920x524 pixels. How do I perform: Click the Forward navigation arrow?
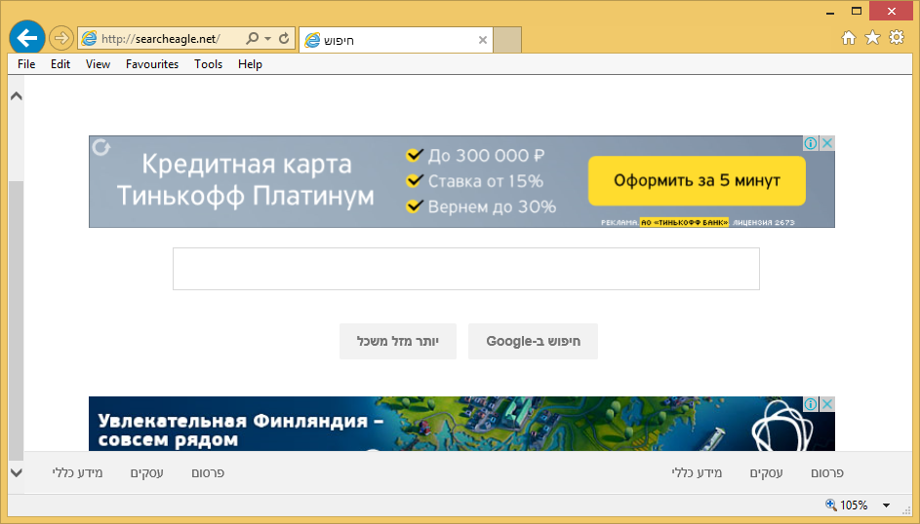coord(60,38)
